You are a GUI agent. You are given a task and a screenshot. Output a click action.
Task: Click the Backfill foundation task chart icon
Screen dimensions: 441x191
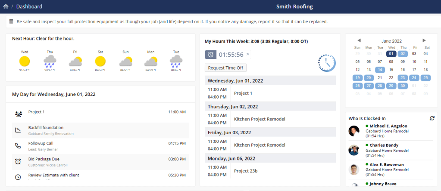18,130
